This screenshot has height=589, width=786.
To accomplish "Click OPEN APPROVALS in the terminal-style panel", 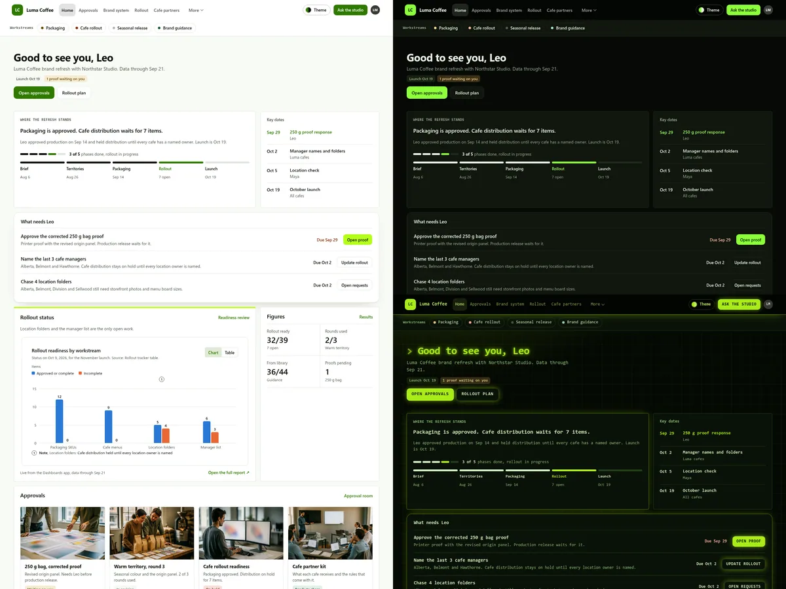I will (x=430, y=394).
